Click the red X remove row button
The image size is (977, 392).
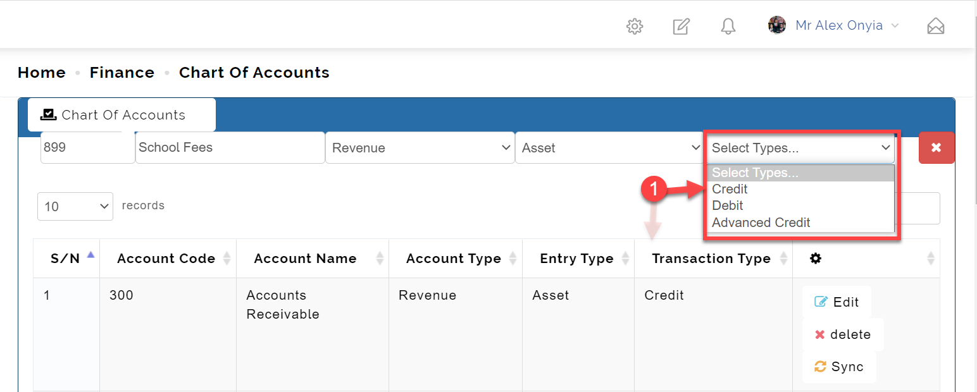937,147
